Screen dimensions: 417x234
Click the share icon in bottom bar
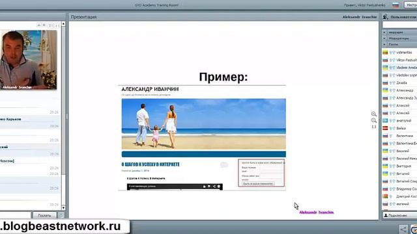pyautogui.click(x=403, y=229)
